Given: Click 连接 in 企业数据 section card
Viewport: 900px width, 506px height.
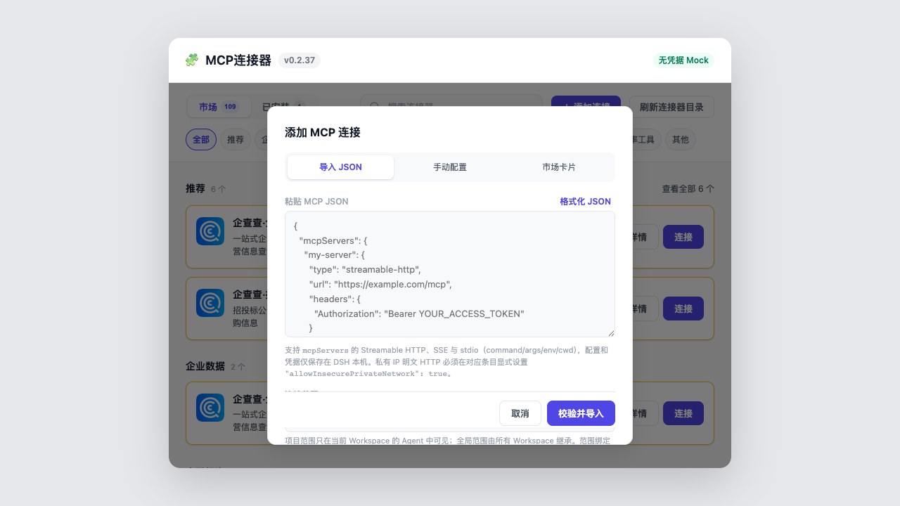Looking at the screenshot, I should coord(683,413).
